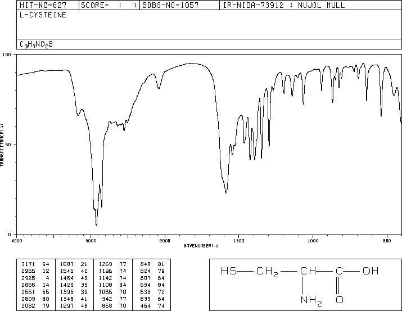Click the 2551 peak table entry
The image size is (402, 311).
(x=35, y=292)
